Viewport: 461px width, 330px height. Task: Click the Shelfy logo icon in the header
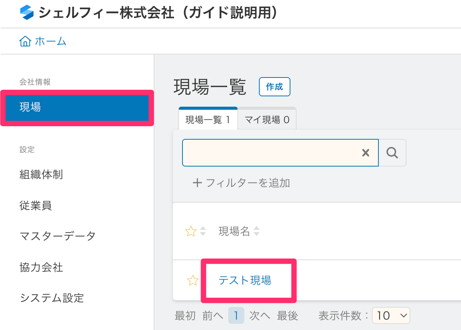pos(25,12)
